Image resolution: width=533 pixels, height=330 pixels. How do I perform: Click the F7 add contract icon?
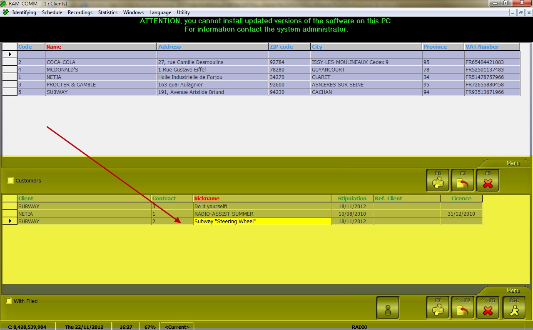[x=438, y=308]
